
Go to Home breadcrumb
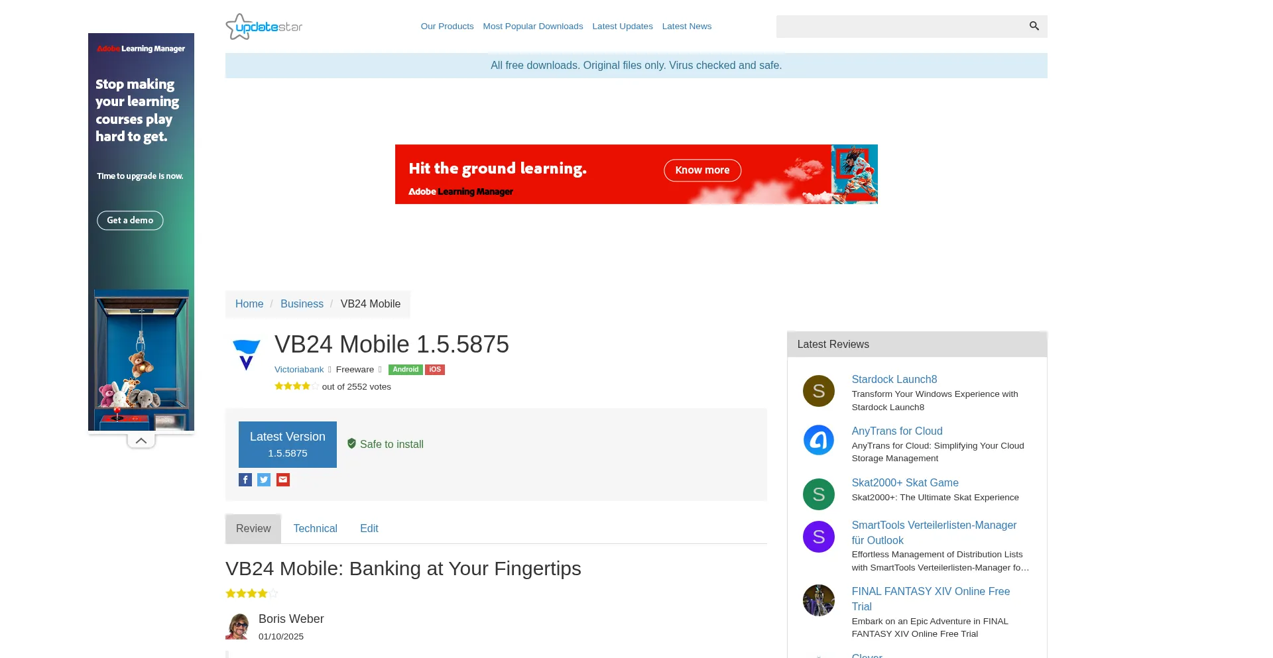tap(249, 304)
